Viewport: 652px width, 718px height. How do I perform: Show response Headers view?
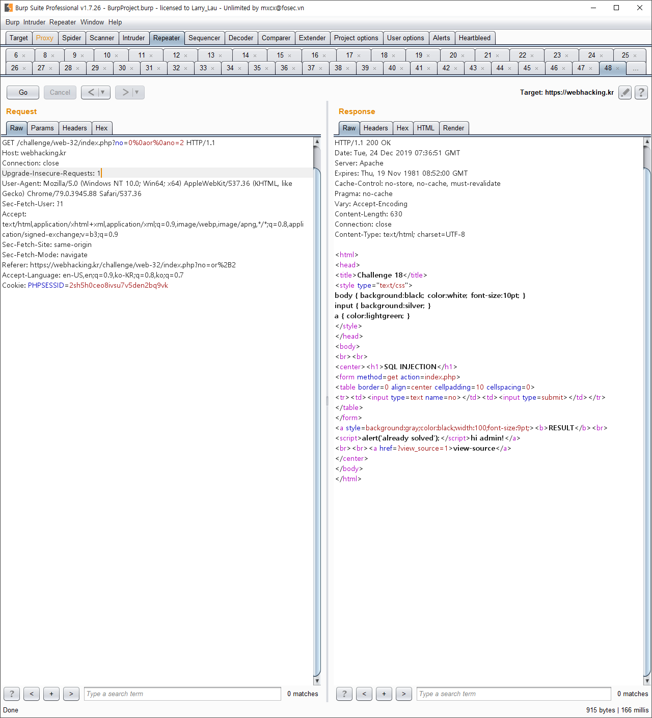[376, 128]
